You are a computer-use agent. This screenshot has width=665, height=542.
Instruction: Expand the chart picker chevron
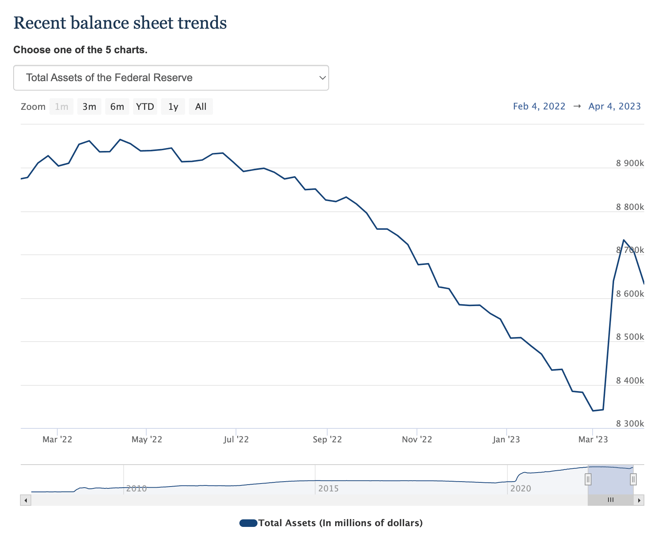322,78
